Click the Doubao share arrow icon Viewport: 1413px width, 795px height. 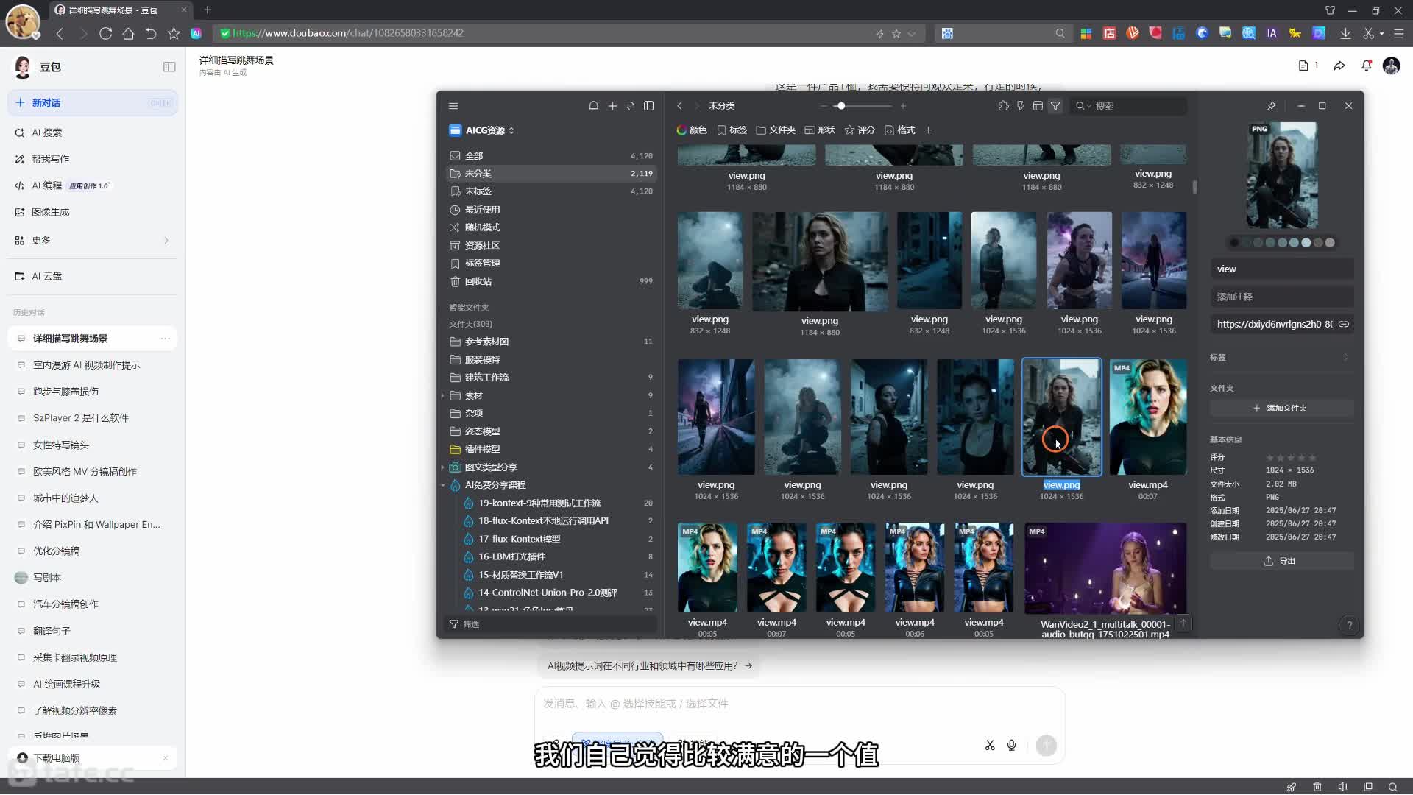coord(1339,66)
